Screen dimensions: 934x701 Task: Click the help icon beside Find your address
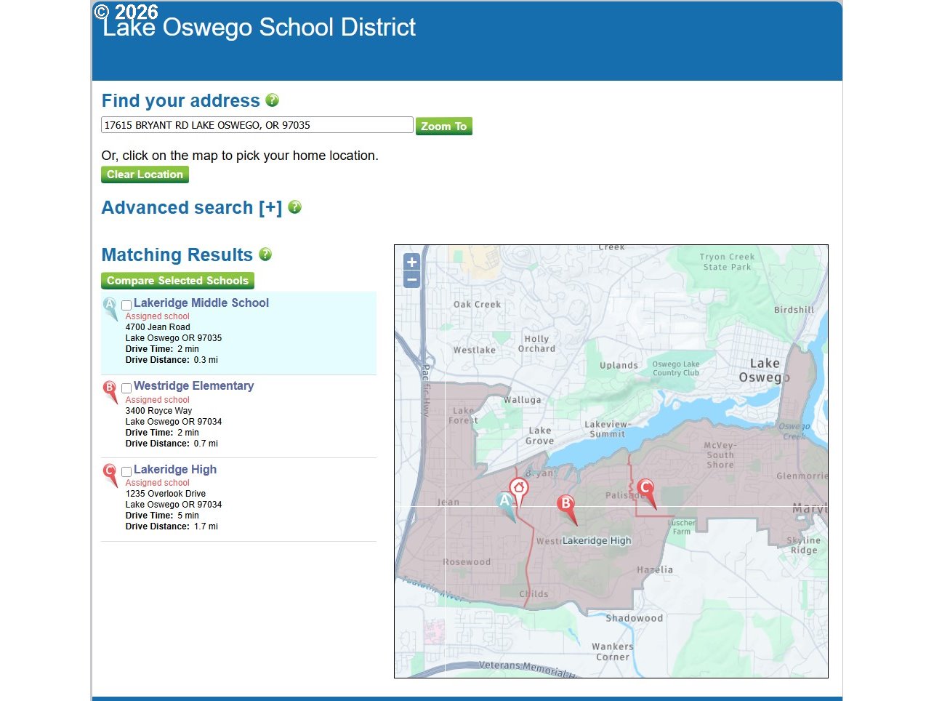(273, 100)
